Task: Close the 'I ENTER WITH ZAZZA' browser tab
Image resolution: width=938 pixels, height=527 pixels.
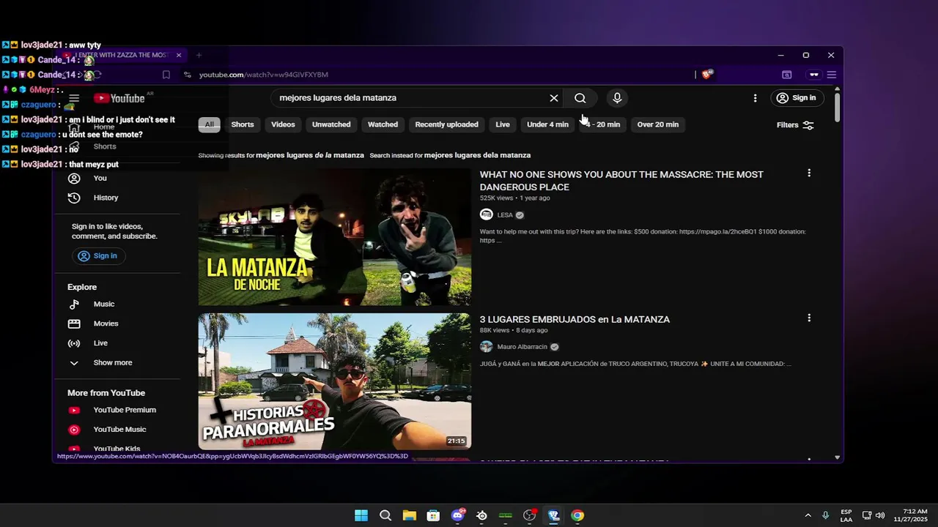Action: (x=179, y=55)
